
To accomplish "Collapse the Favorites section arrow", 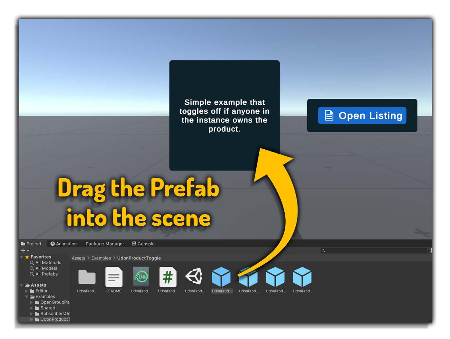I will (x=22, y=257).
